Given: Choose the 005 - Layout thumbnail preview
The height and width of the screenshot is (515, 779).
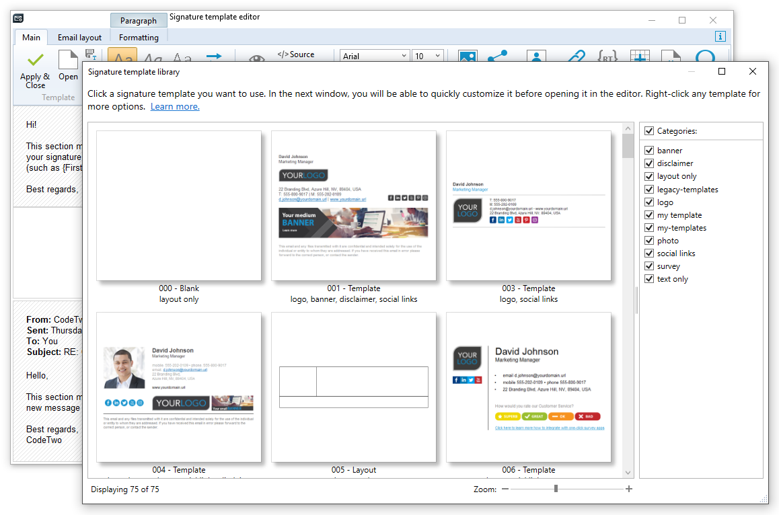Looking at the screenshot, I should click(x=354, y=387).
